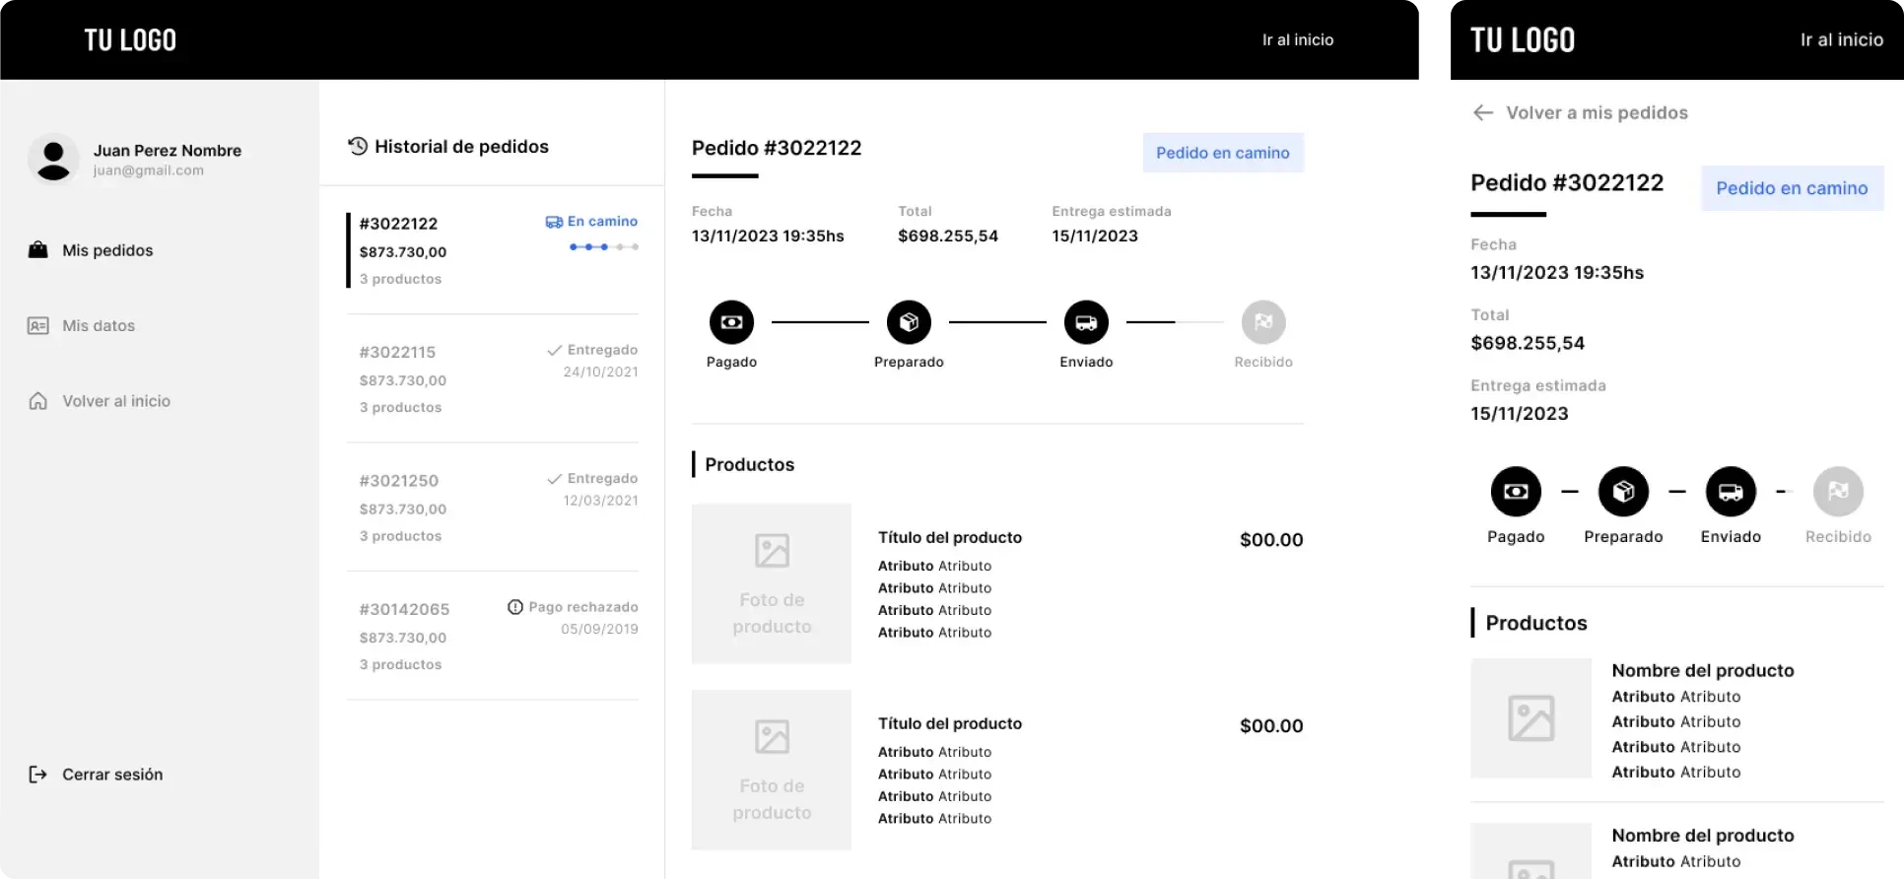Click the Pedido en camino status badge
1904x879 pixels.
click(x=1222, y=153)
